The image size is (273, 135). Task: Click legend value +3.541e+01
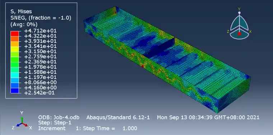pyautogui.click(x=40, y=46)
